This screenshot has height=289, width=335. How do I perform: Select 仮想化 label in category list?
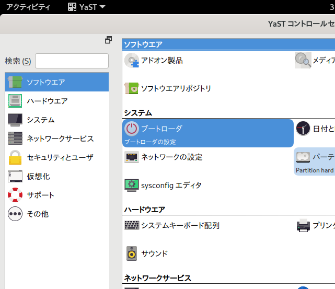pyautogui.click(x=38, y=176)
